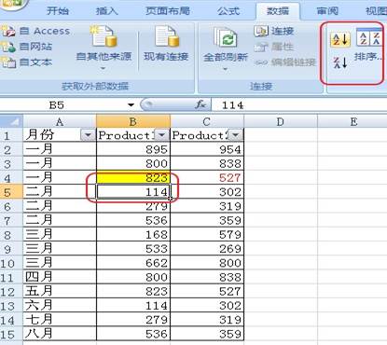Click 属性 properties button
The width and height of the screenshot is (387, 345).
274,47
